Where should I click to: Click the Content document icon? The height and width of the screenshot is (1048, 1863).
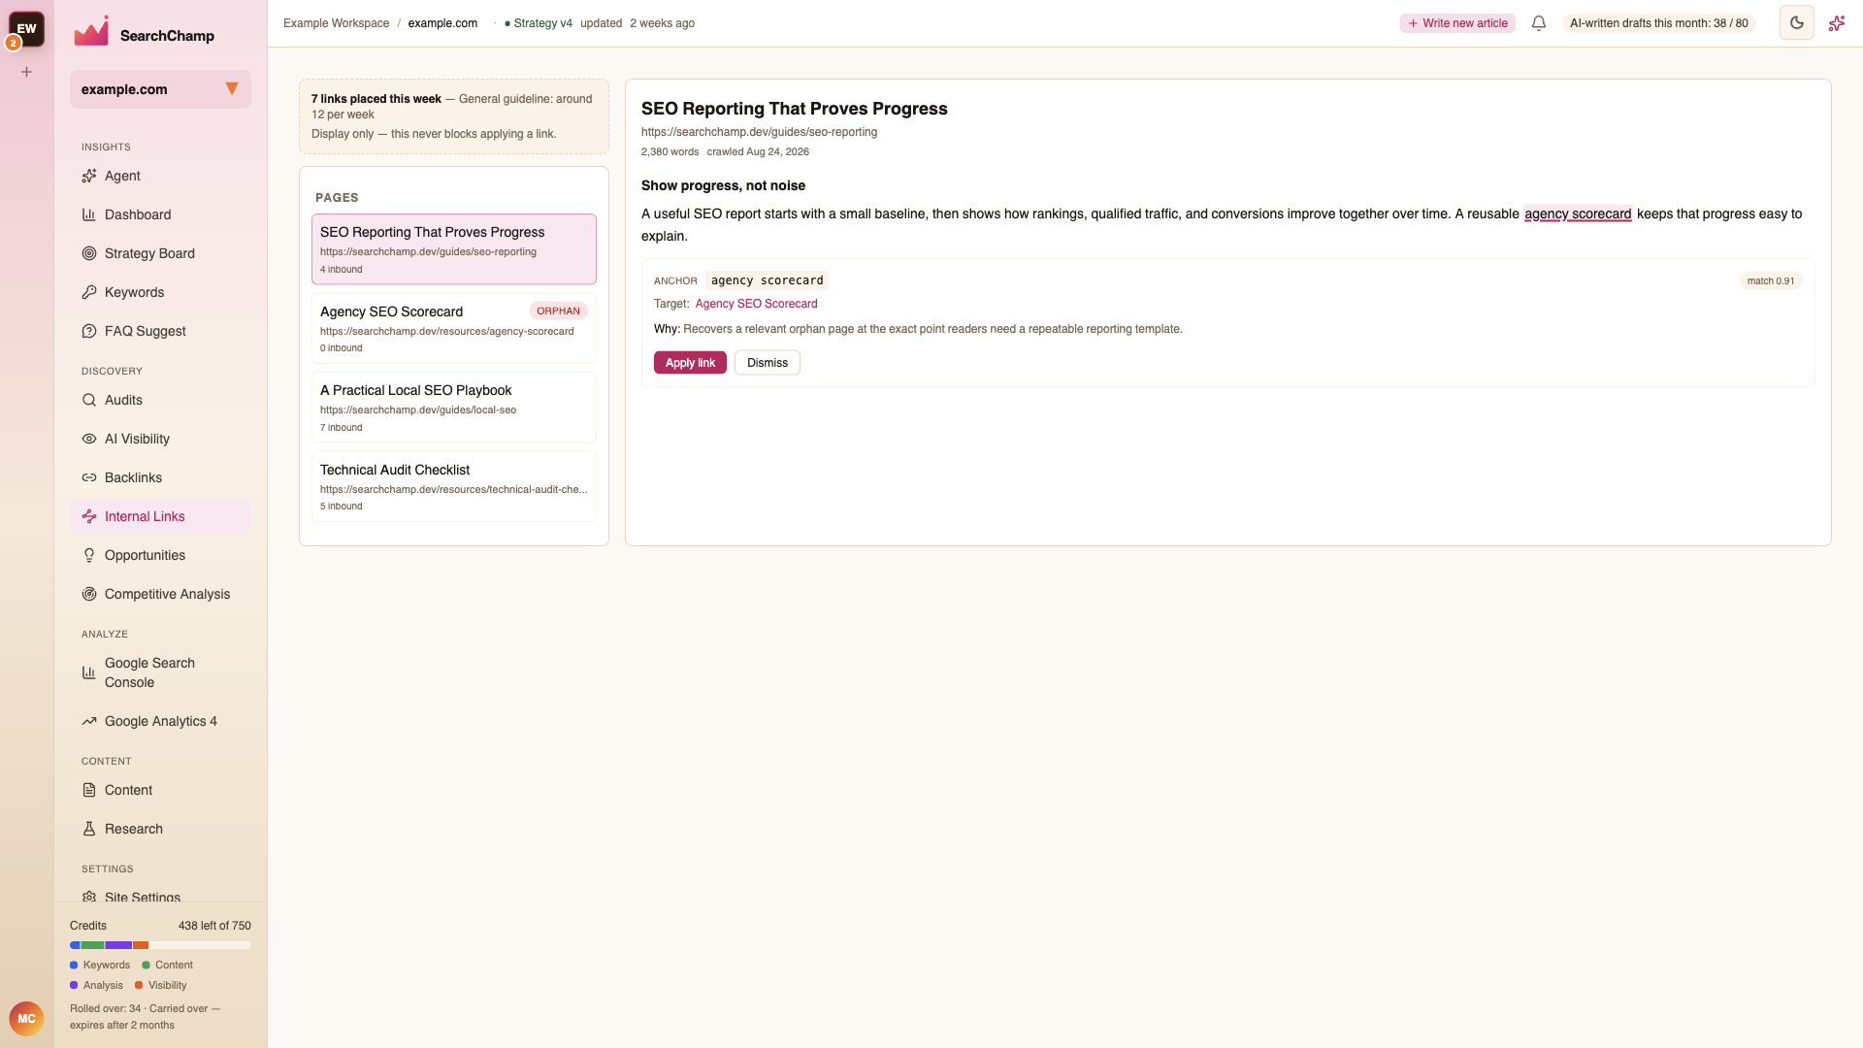click(x=89, y=790)
